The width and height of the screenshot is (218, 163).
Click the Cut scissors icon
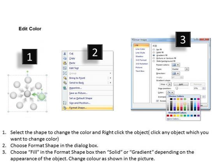(65, 54)
